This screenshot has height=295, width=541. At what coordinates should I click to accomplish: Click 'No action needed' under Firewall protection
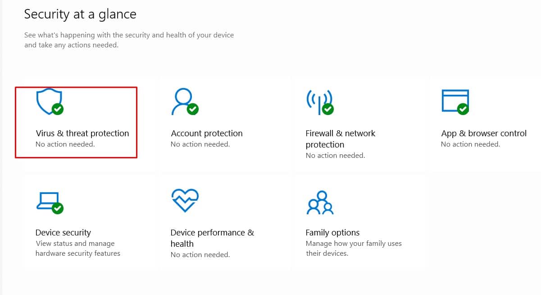[335, 156]
